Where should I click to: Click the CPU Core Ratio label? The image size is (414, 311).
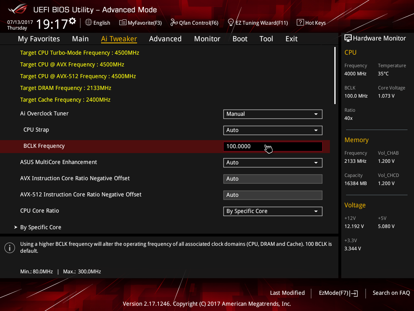(39, 211)
